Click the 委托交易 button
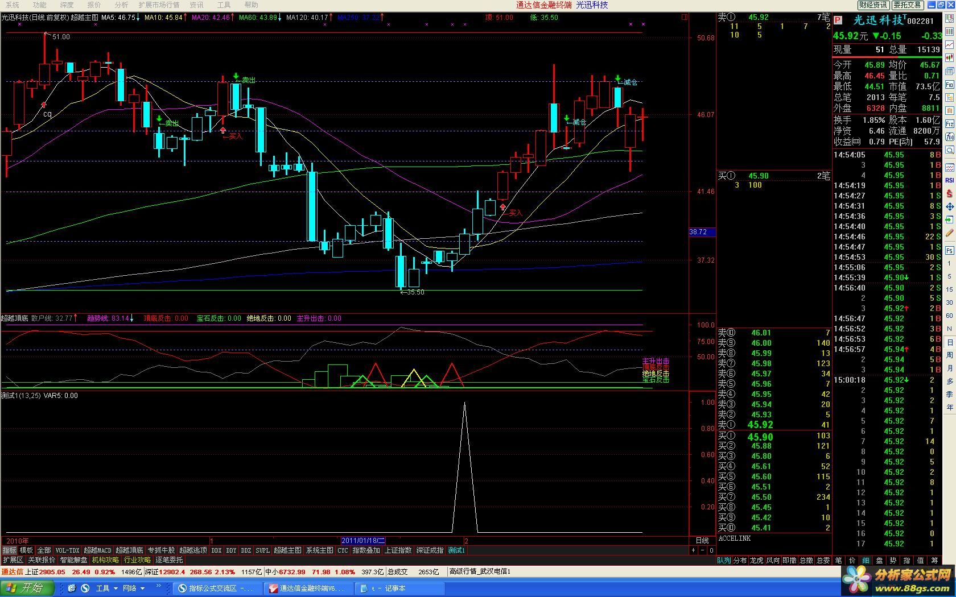 tap(907, 5)
